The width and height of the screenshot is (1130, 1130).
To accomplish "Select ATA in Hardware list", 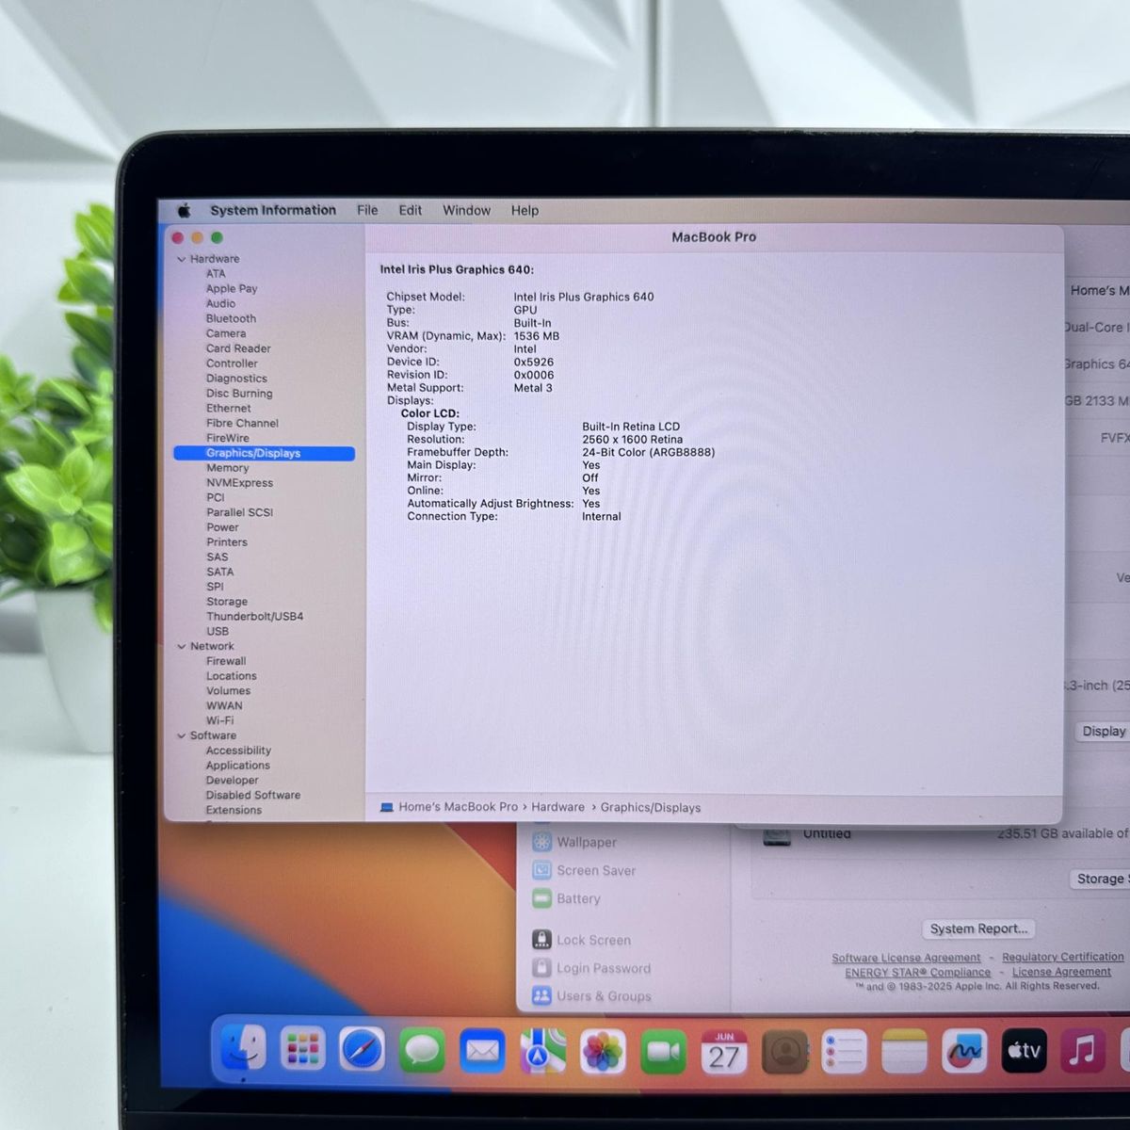I will pyautogui.click(x=216, y=274).
